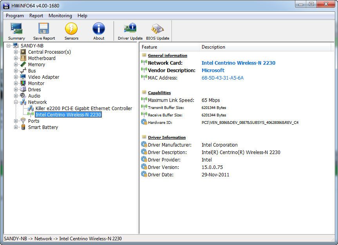Open the Summary toolbar icon

tap(16, 31)
